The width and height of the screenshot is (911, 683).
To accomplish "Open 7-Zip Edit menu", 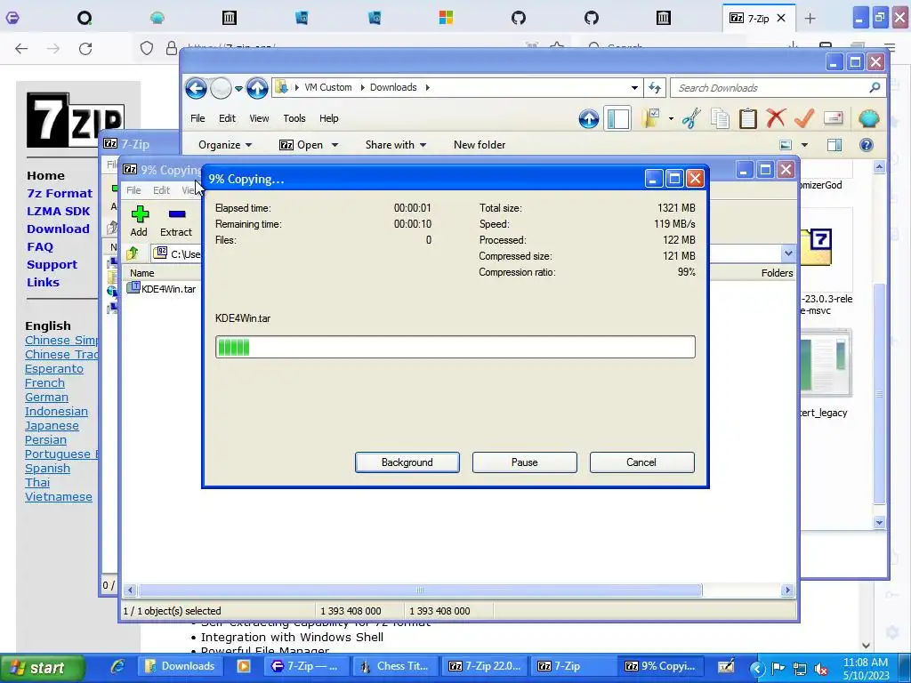I will coord(161,190).
